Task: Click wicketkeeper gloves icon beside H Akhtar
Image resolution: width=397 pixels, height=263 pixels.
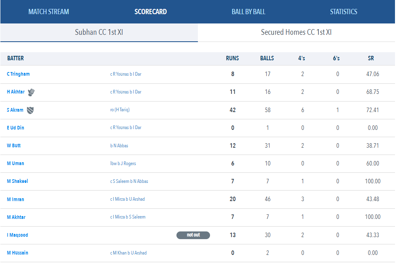Action: 31,92
